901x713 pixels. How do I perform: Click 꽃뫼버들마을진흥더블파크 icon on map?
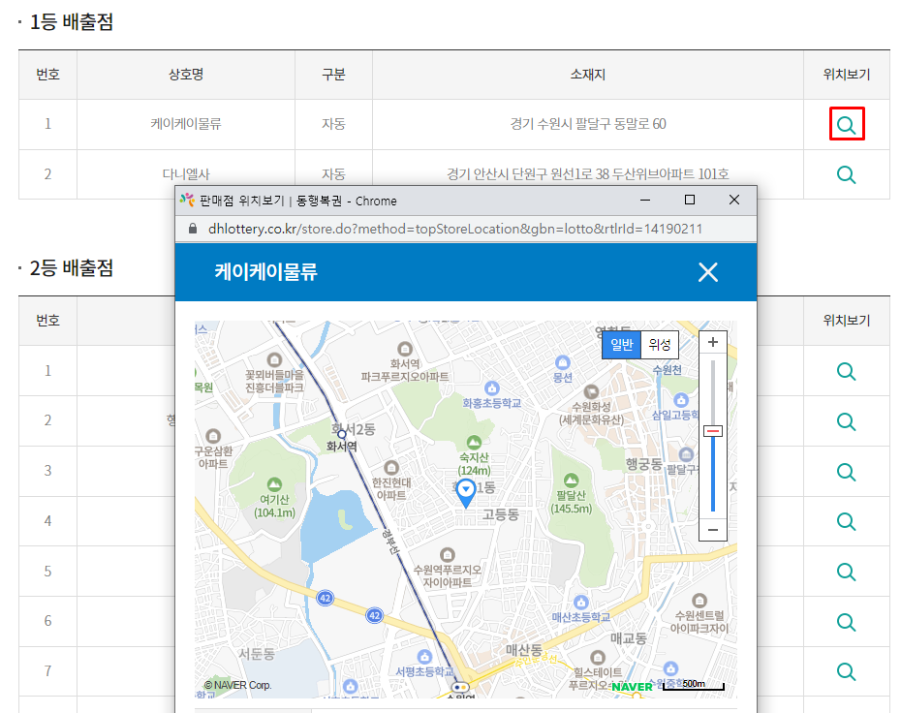coord(275,359)
